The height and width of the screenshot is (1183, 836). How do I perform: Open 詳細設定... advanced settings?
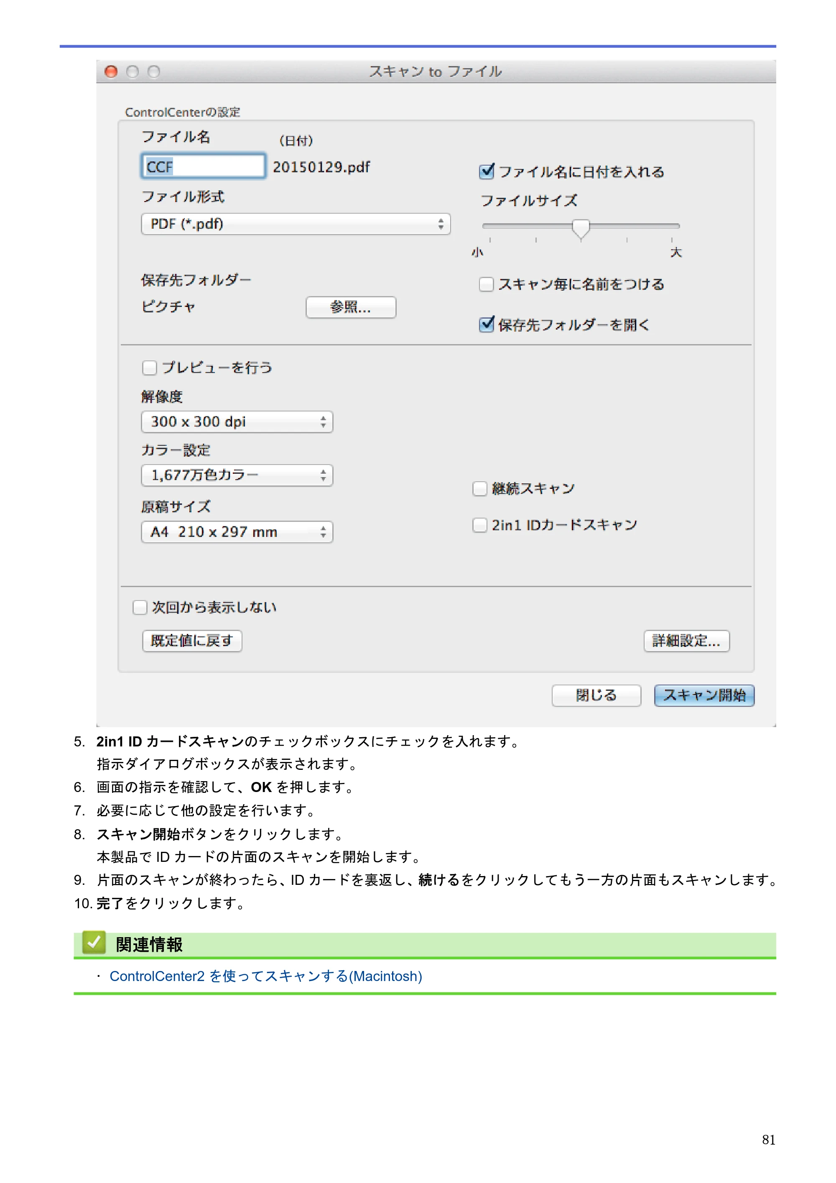(x=686, y=641)
